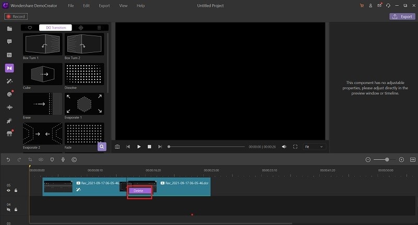Open the captions panel icon in sidebar
The height and width of the screenshot is (225, 418).
(9, 55)
